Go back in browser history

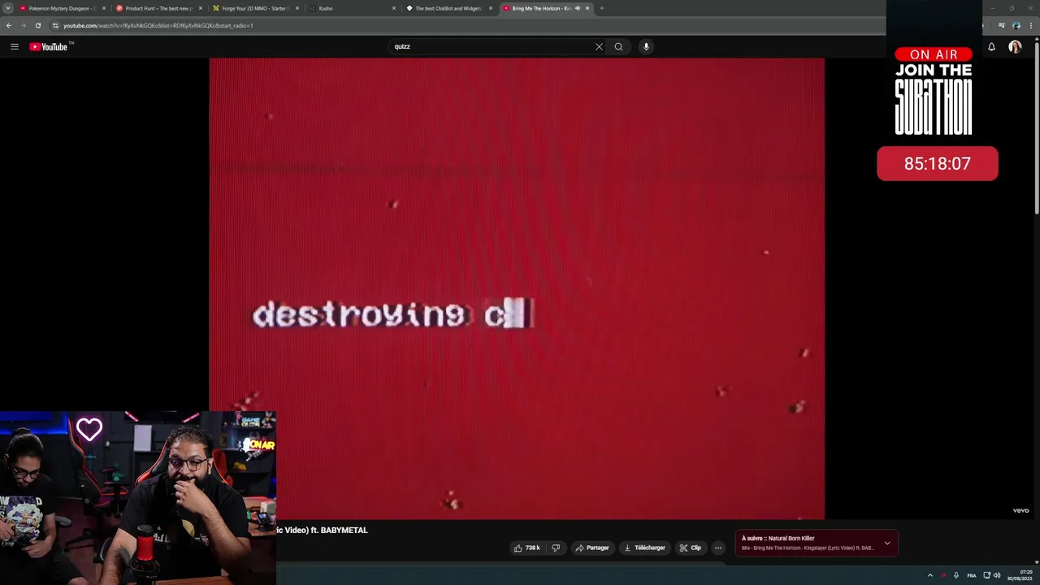9,25
